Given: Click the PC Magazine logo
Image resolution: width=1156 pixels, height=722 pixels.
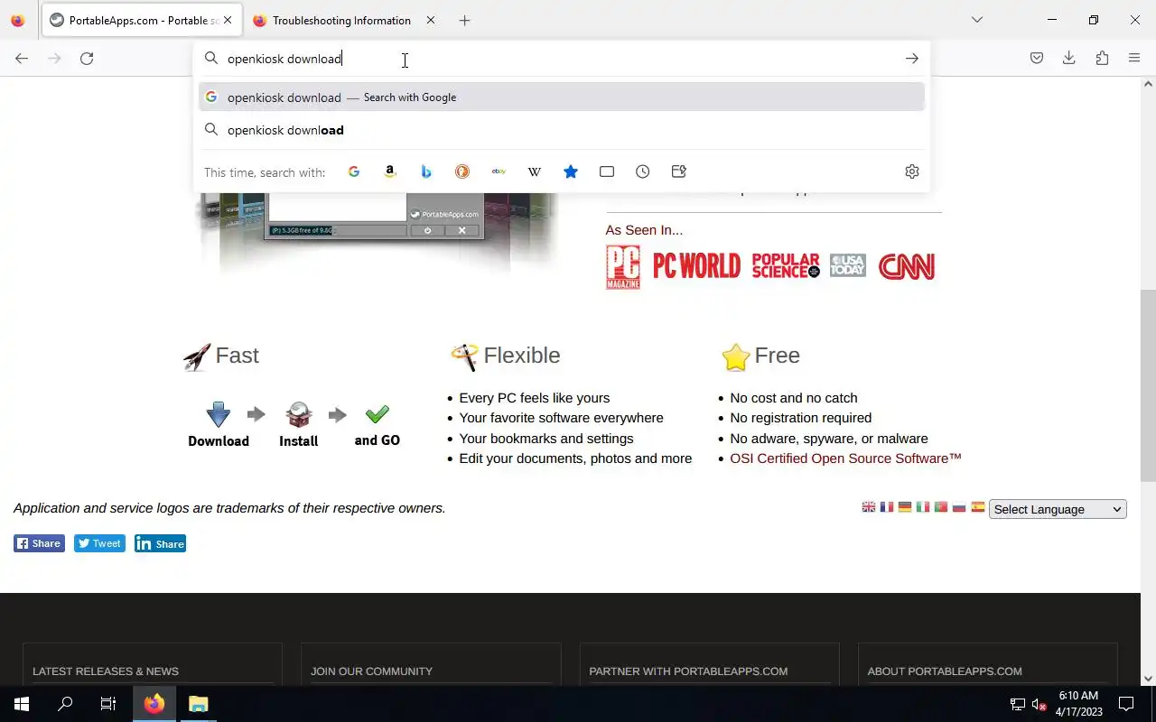Looking at the screenshot, I should click(623, 267).
